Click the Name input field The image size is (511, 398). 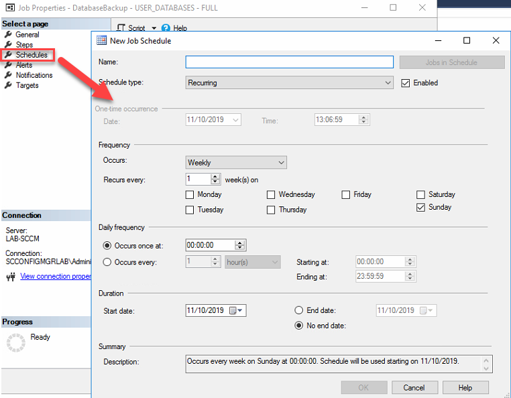(290, 62)
